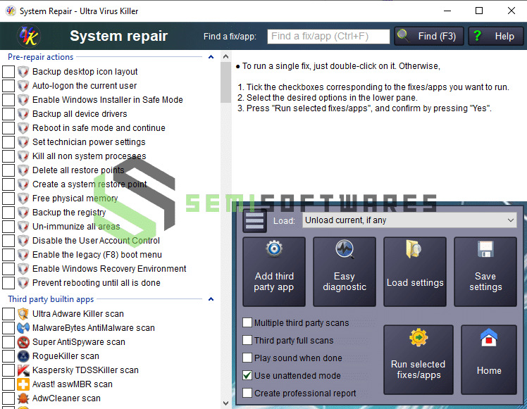Select Delete all restore points entry
Screen dimensions: 527x409
pos(78,170)
